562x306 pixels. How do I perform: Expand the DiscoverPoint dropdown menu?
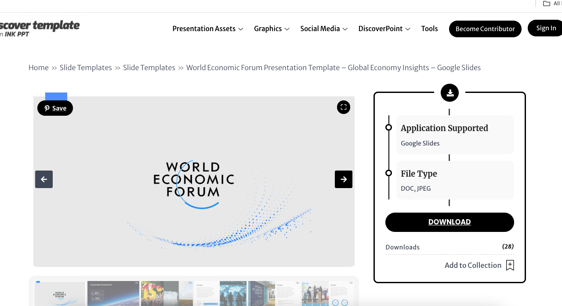(x=384, y=28)
